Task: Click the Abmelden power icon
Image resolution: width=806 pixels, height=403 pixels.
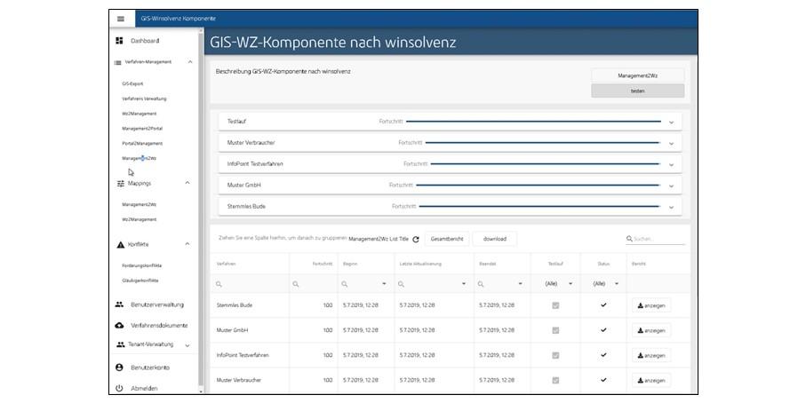Action: click(120, 388)
